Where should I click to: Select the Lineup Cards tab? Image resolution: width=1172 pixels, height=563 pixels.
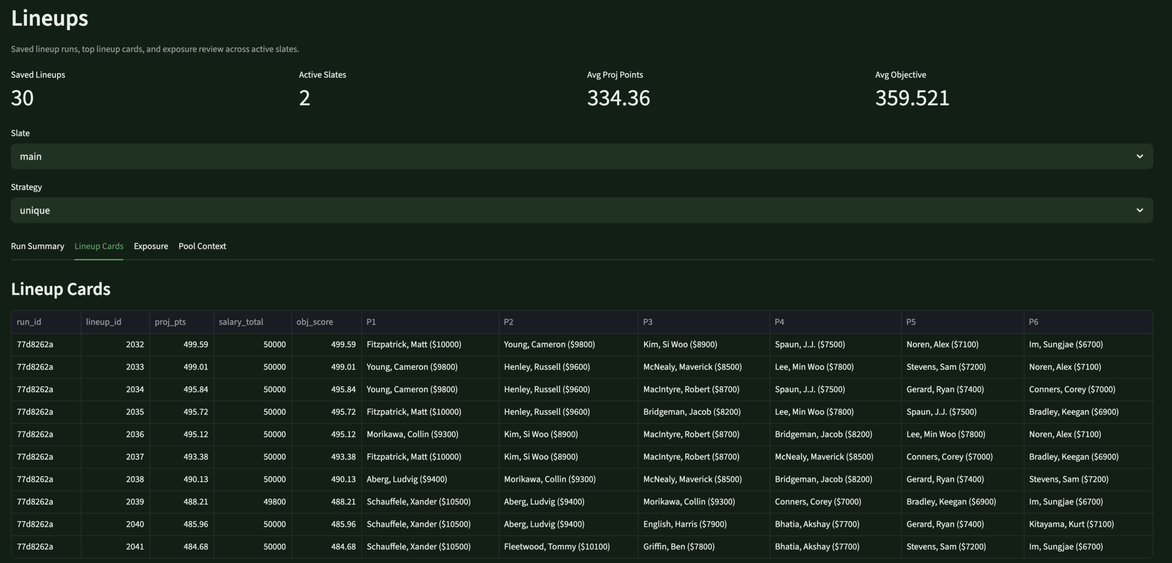(x=99, y=246)
